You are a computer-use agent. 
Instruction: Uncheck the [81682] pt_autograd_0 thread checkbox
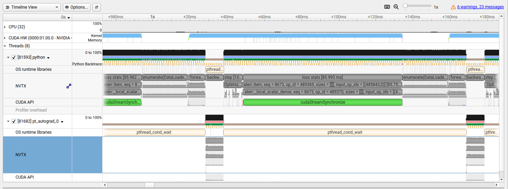pyautogui.click(x=14, y=121)
